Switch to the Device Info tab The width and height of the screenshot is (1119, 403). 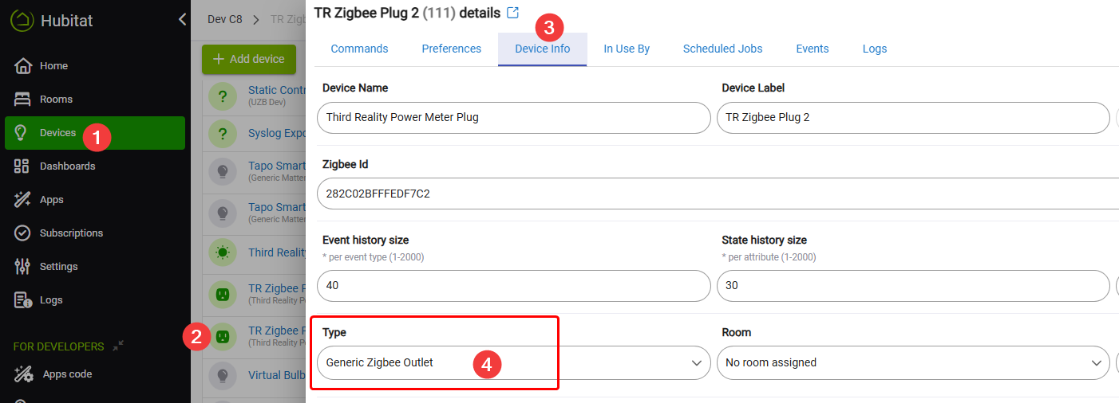point(543,49)
